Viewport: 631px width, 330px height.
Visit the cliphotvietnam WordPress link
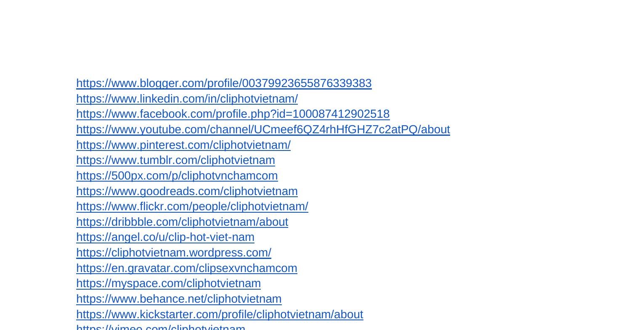pyautogui.click(x=173, y=253)
